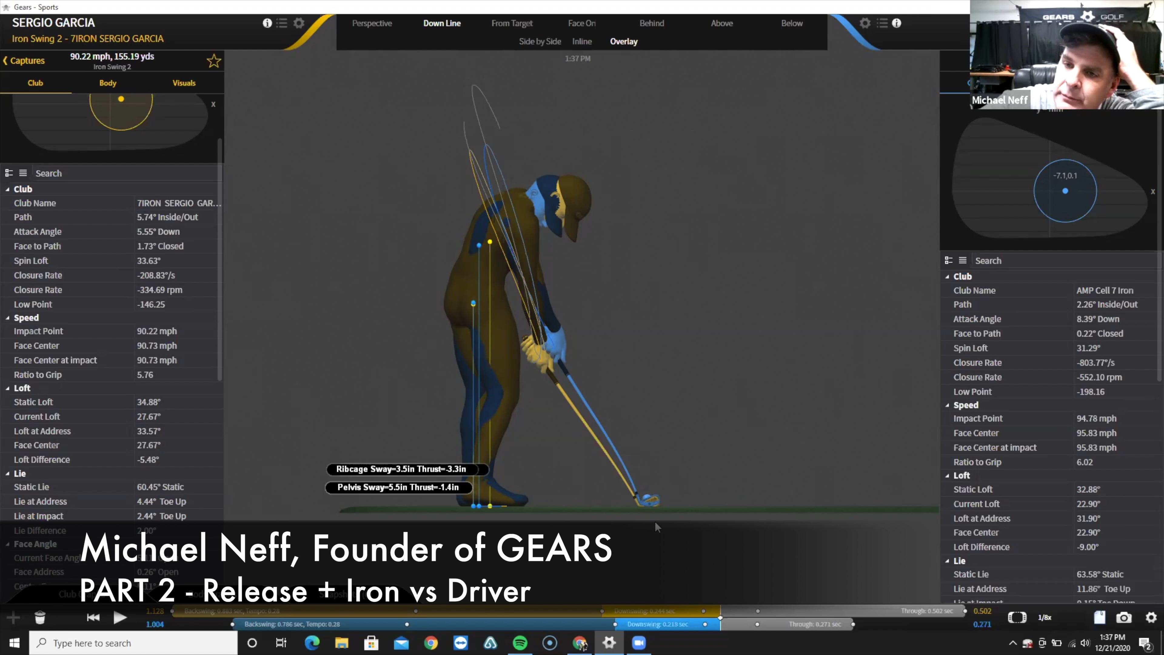Switch to the Body tab
Screen dimensions: 1164x655
pos(108,83)
